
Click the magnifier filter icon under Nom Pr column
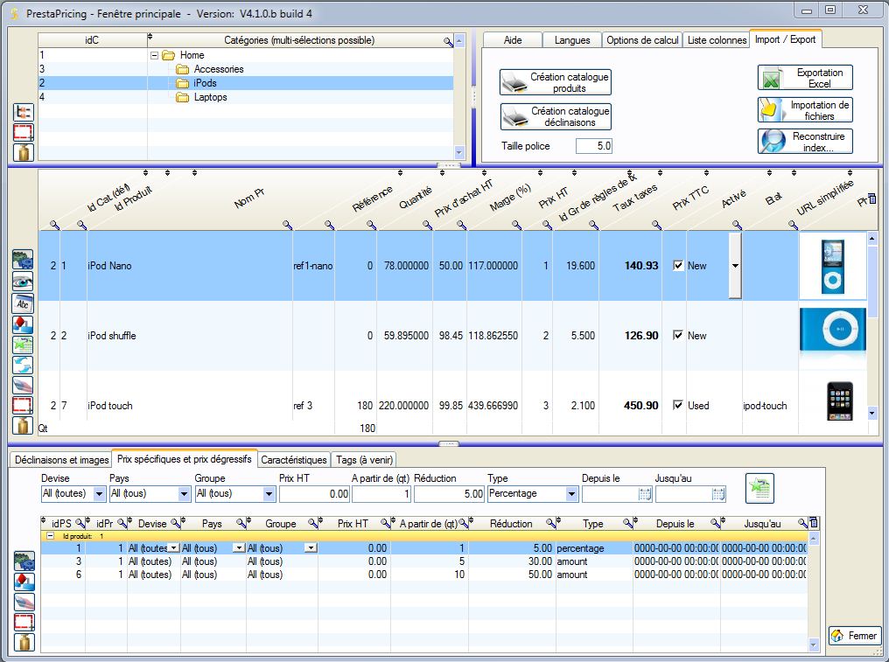pos(288,226)
